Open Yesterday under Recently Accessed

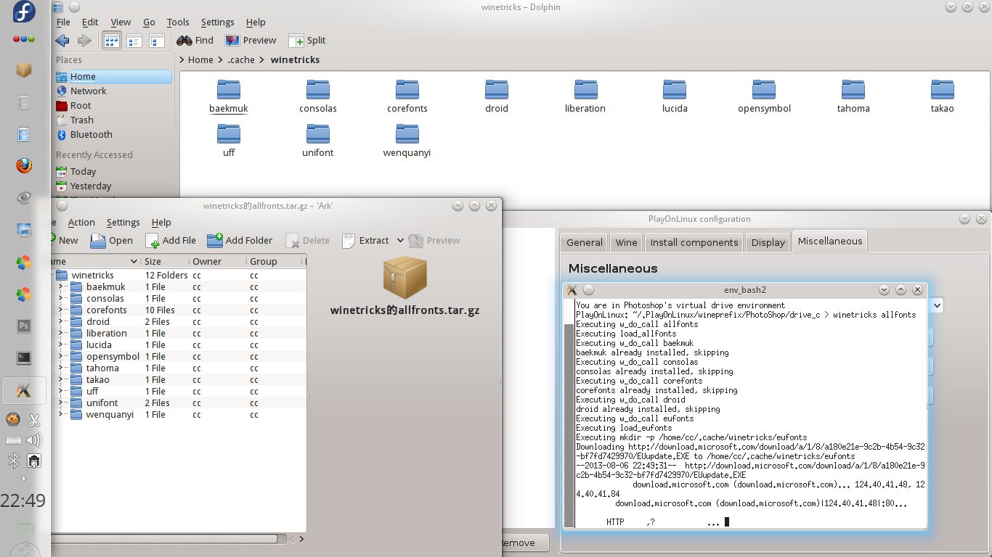(x=91, y=186)
